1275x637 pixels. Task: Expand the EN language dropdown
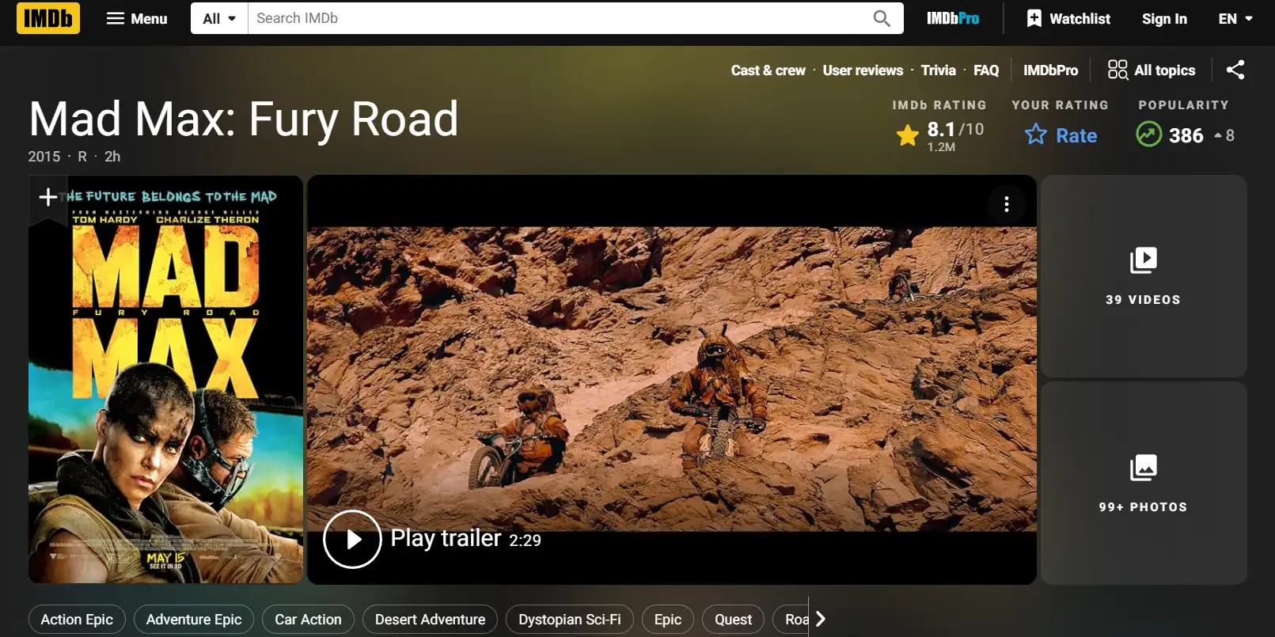[1235, 18]
